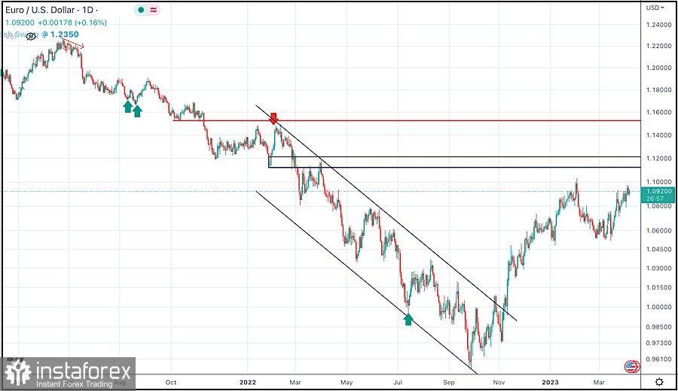678x391 pixels.
Task: Click the US flag economic event icon
Action: pos(632,367)
